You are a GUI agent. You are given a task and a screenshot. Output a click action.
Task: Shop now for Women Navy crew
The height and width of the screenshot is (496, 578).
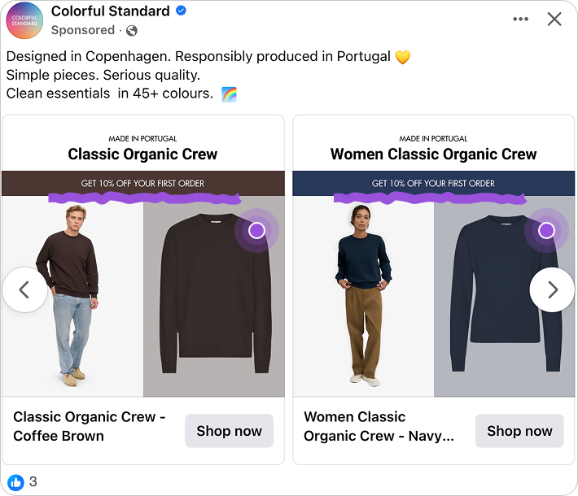pos(519,431)
